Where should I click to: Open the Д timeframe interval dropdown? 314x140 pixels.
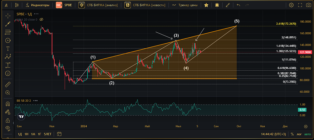pyautogui.click(x=6, y=5)
